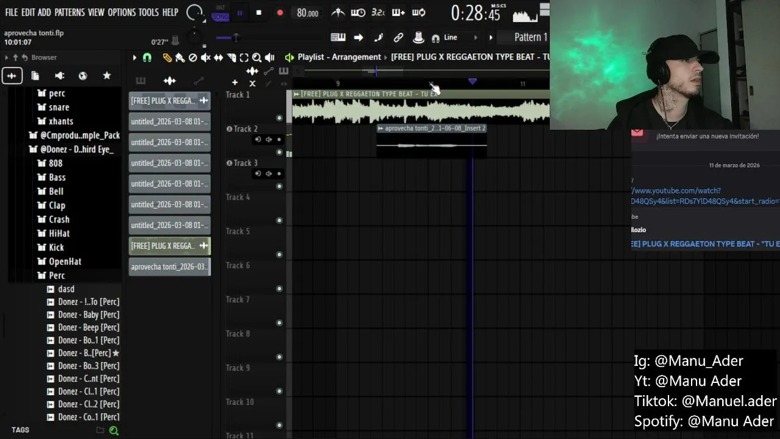Select the Browser star favorites tab

click(107, 76)
